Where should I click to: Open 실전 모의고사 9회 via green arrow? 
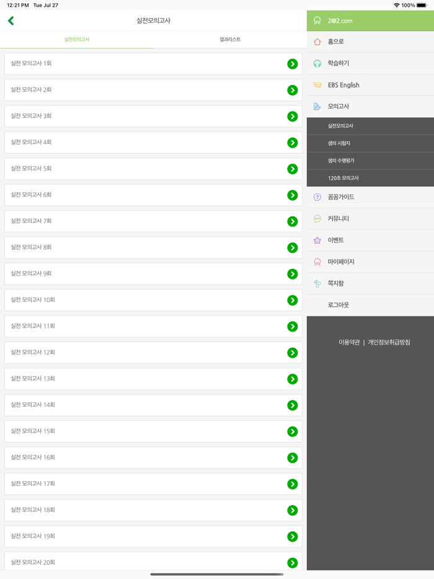click(x=293, y=274)
